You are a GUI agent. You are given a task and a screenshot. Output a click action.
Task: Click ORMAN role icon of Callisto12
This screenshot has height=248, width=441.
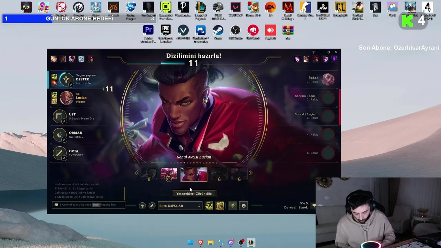click(59, 135)
